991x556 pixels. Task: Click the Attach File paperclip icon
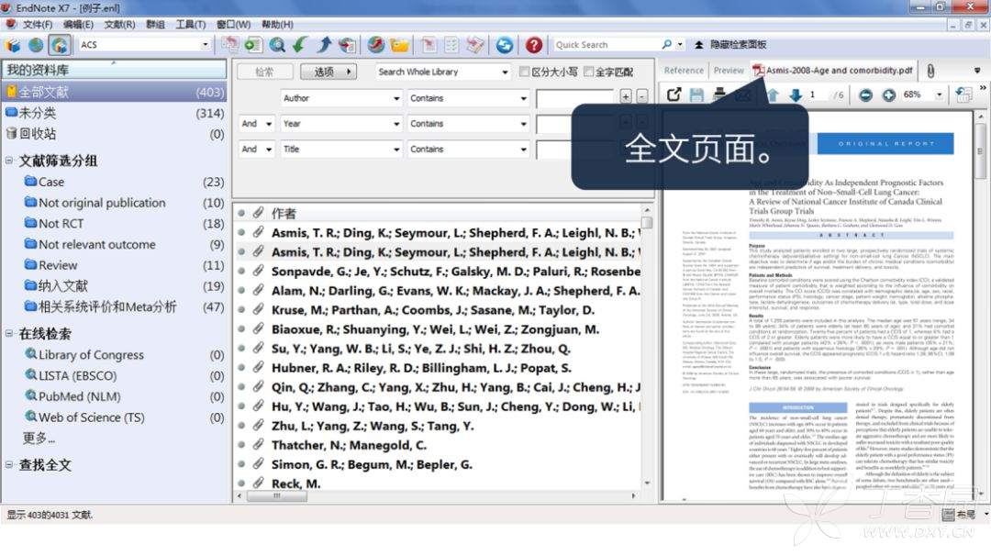pyautogui.click(x=930, y=71)
